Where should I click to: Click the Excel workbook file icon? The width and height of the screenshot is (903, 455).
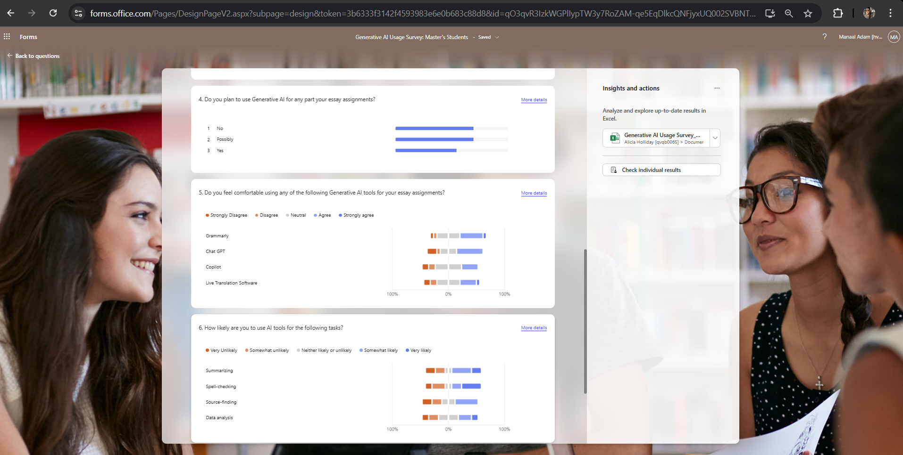(615, 138)
